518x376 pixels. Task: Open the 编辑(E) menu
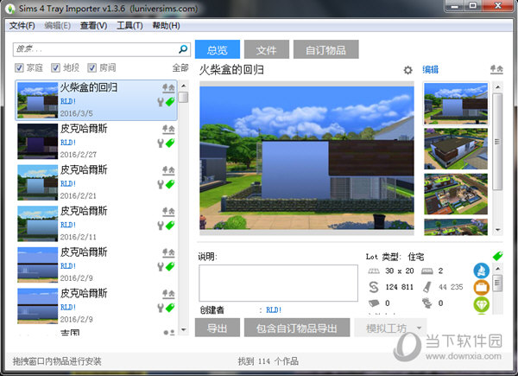point(58,25)
